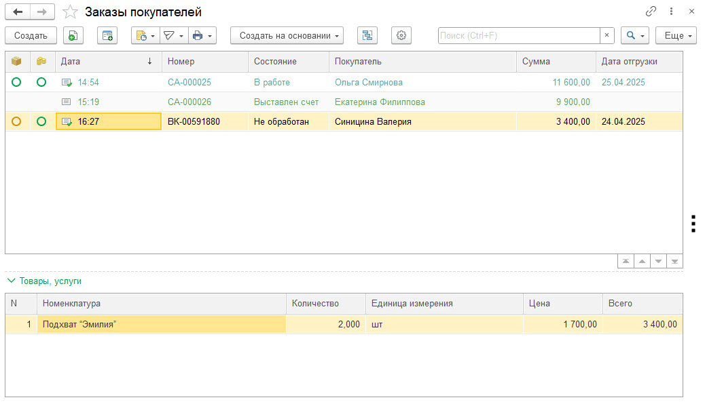Select customer Синицина Валерия
The width and height of the screenshot is (705, 404).
373,121
